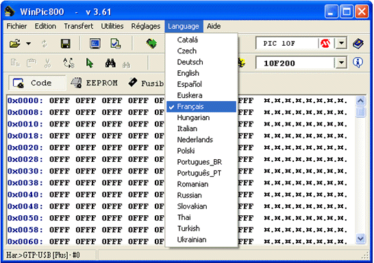The image size is (374, 263).
Task: Click address 0x0048: in the code listing
Action: [x=25, y=206]
